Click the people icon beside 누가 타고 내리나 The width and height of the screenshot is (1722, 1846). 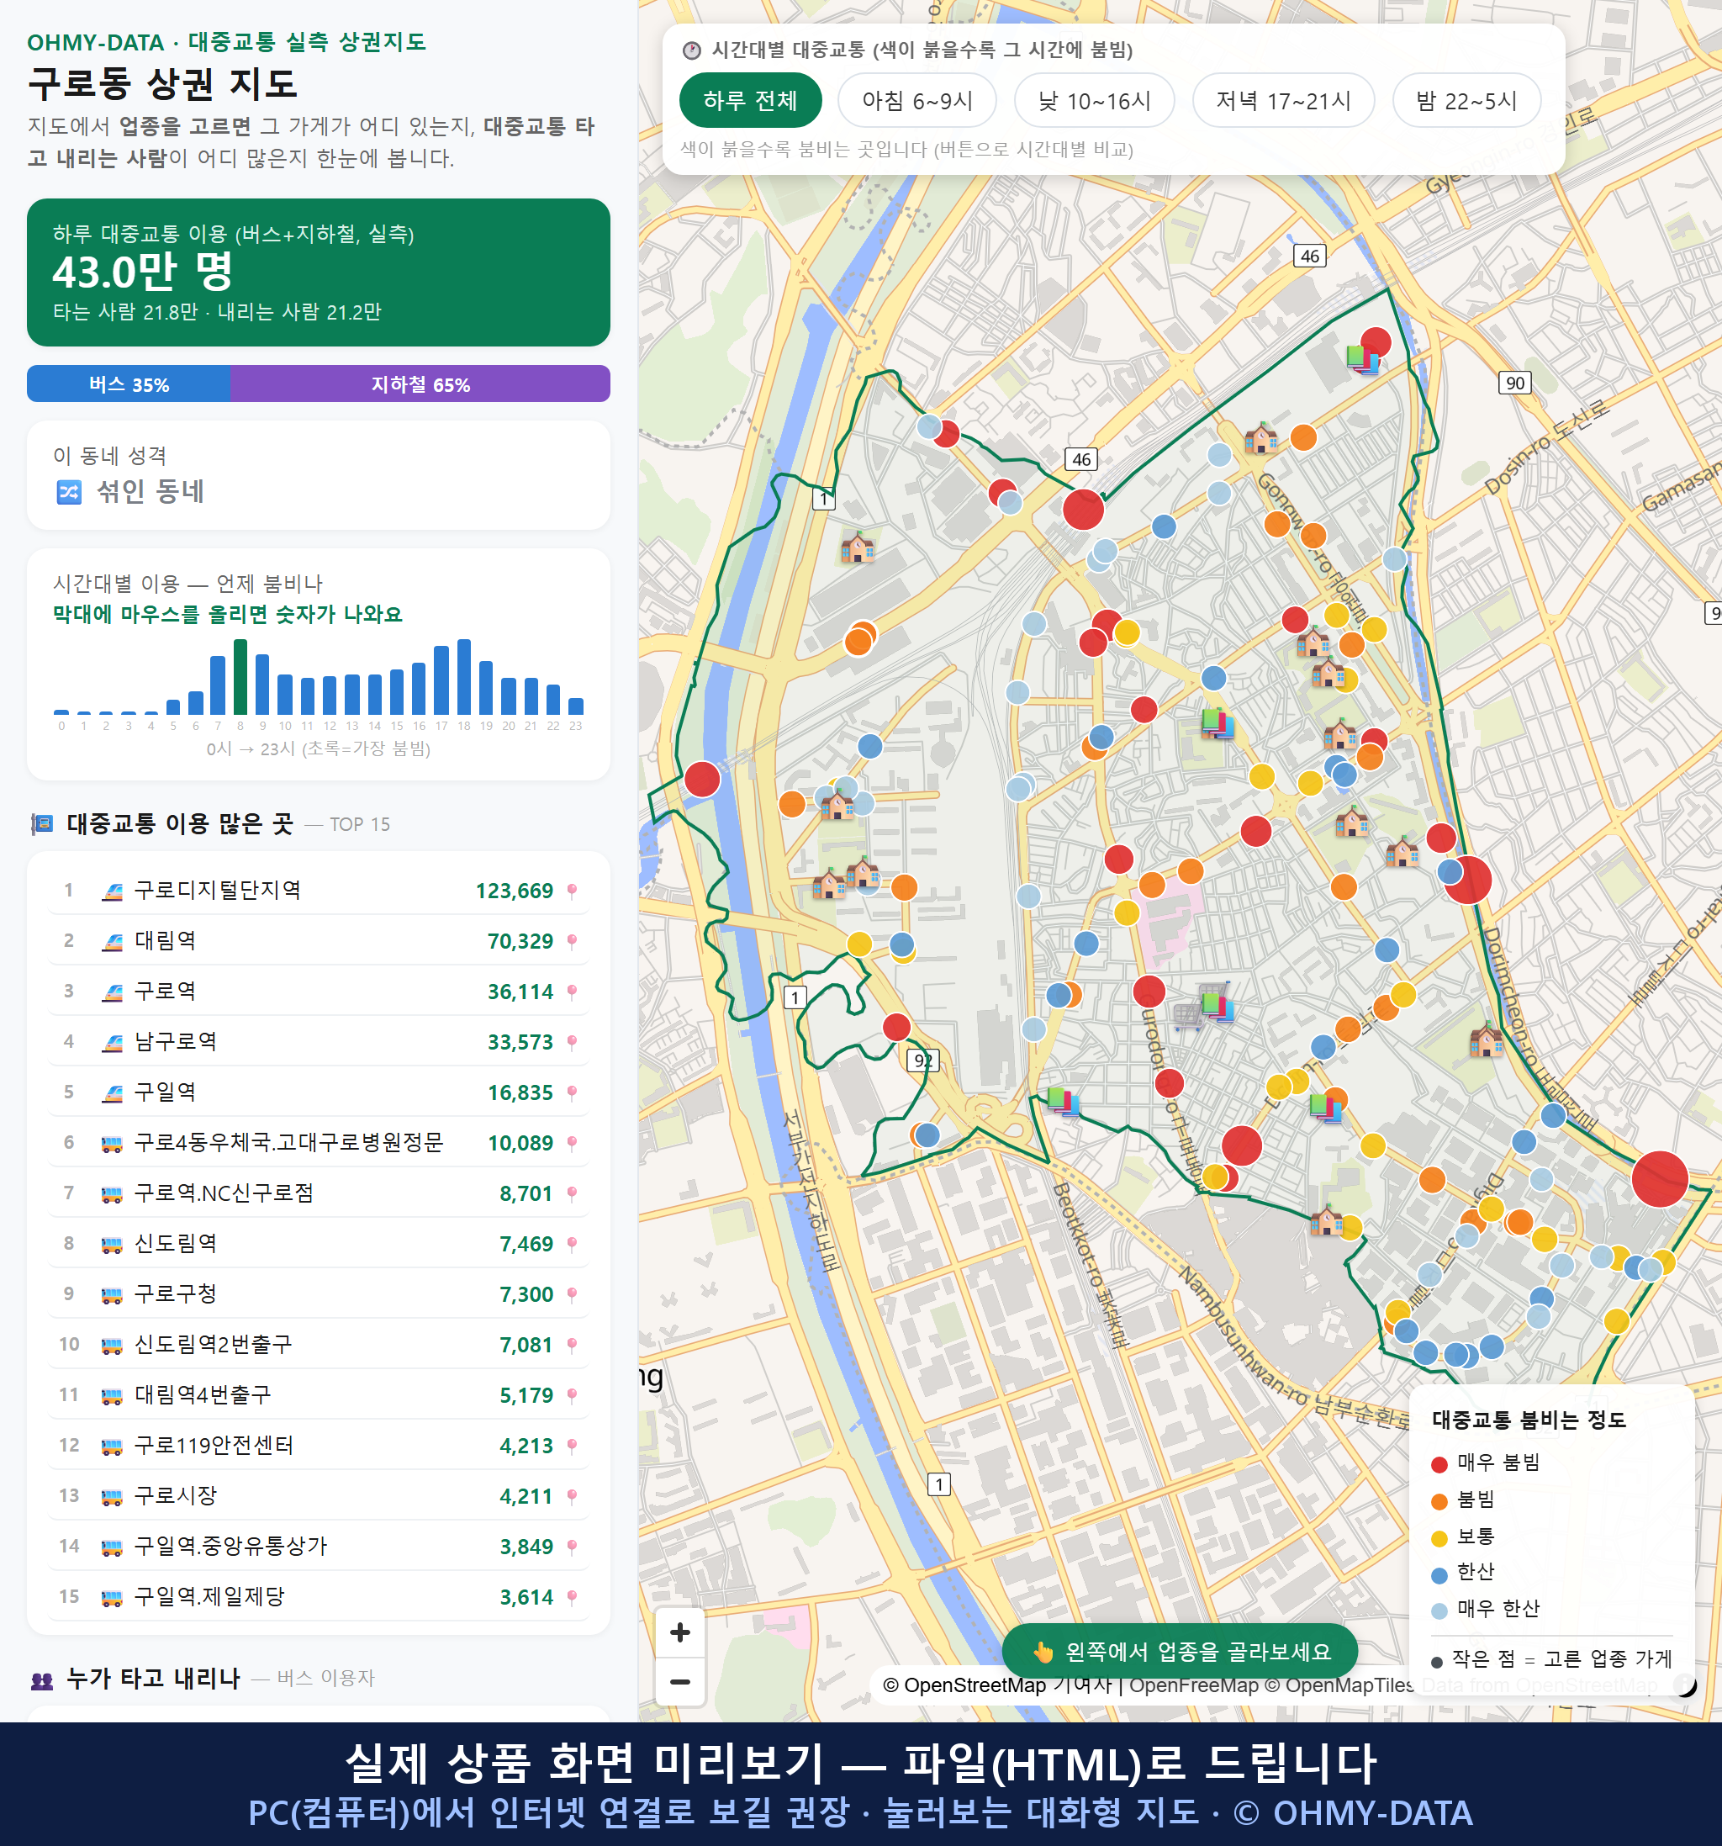pyautogui.click(x=42, y=1679)
